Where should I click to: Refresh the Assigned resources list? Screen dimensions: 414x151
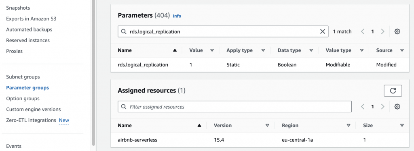(393, 91)
